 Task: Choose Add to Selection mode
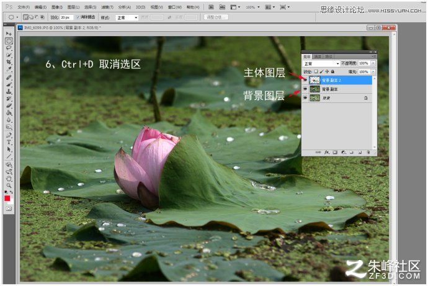31,17
